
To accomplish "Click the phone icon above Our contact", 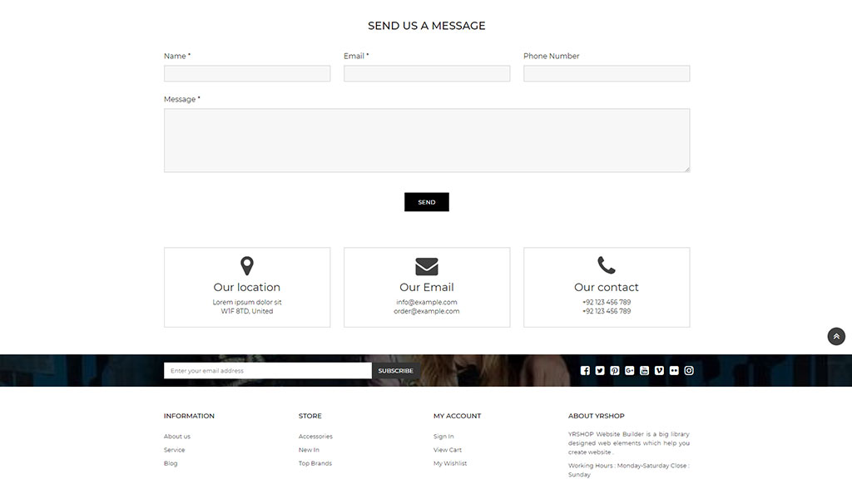I will coord(607,265).
